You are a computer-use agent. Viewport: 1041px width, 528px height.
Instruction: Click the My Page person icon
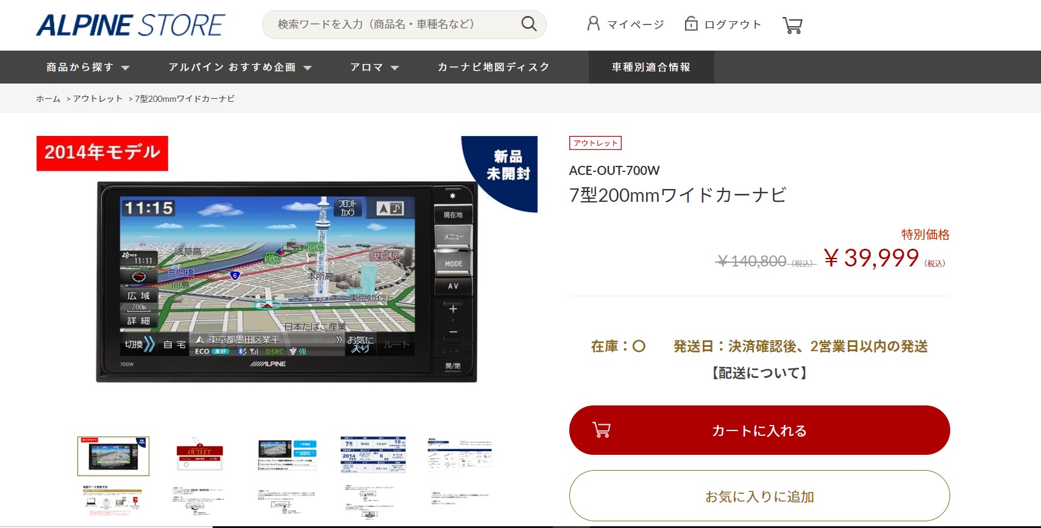tap(593, 24)
